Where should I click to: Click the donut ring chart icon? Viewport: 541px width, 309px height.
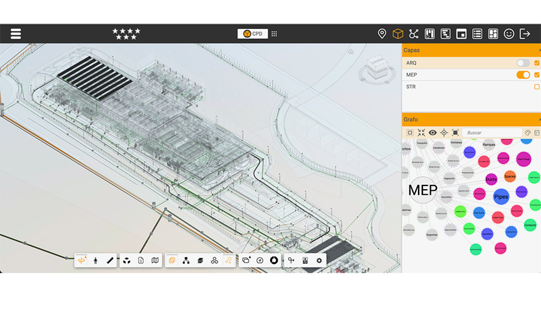(x=274, y=260)
